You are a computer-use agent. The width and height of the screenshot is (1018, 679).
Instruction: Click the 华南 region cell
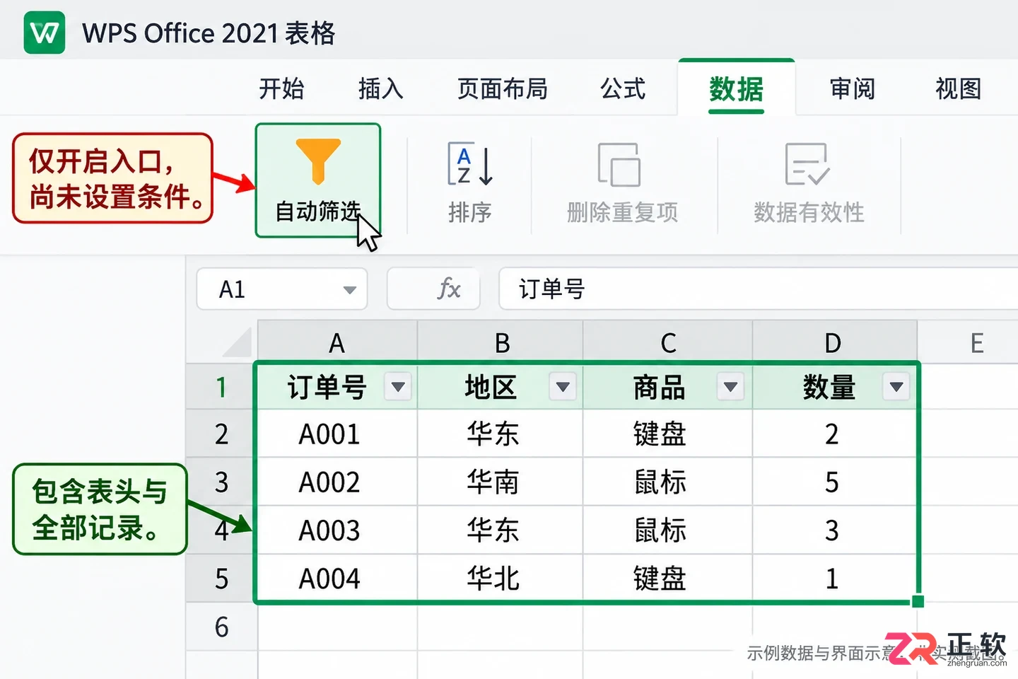[501, 482]
